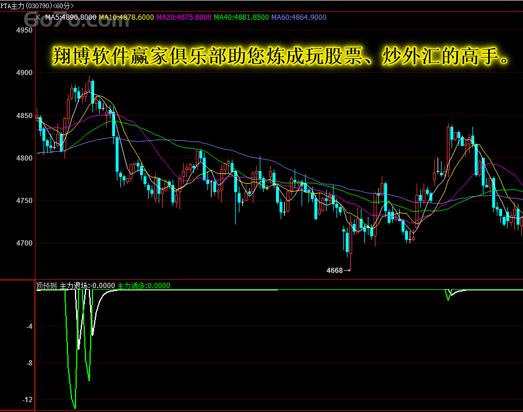This screenshot has height=412, width=523.
Task: Click the 4900 price axis label
Action: click(x=24, y=73)
